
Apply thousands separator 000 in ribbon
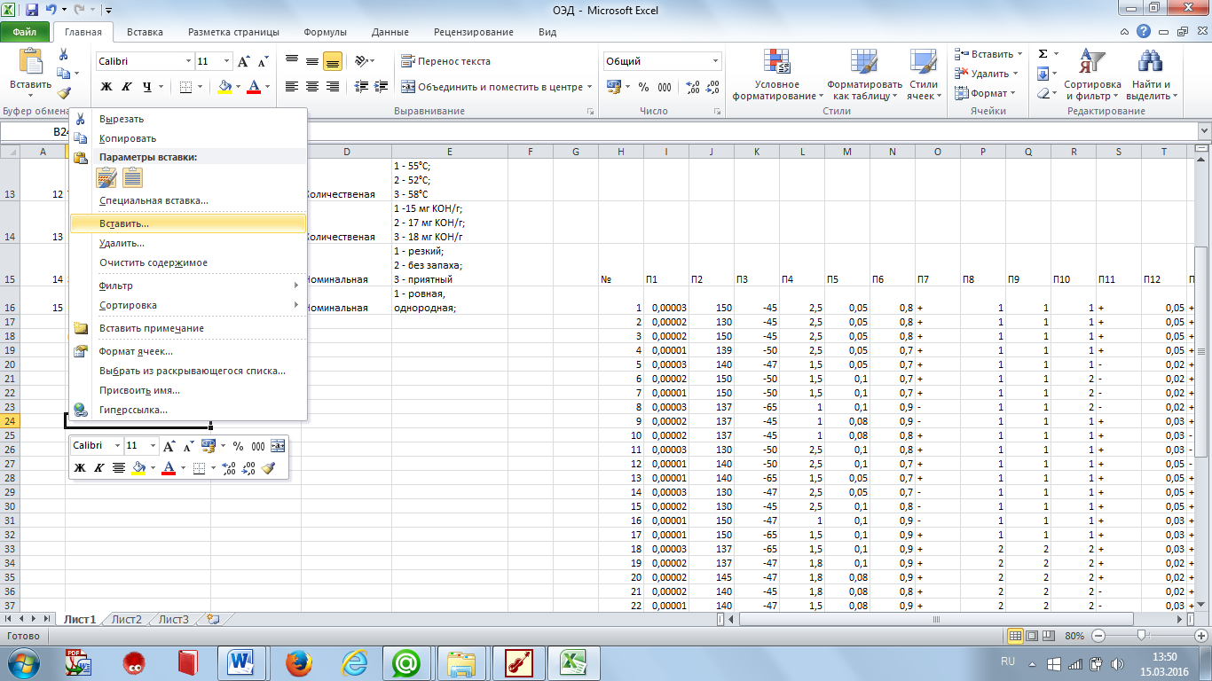click(665, 87)
